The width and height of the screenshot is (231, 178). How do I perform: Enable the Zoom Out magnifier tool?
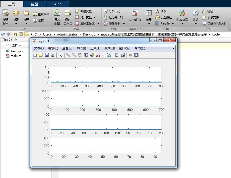[74, 55]
